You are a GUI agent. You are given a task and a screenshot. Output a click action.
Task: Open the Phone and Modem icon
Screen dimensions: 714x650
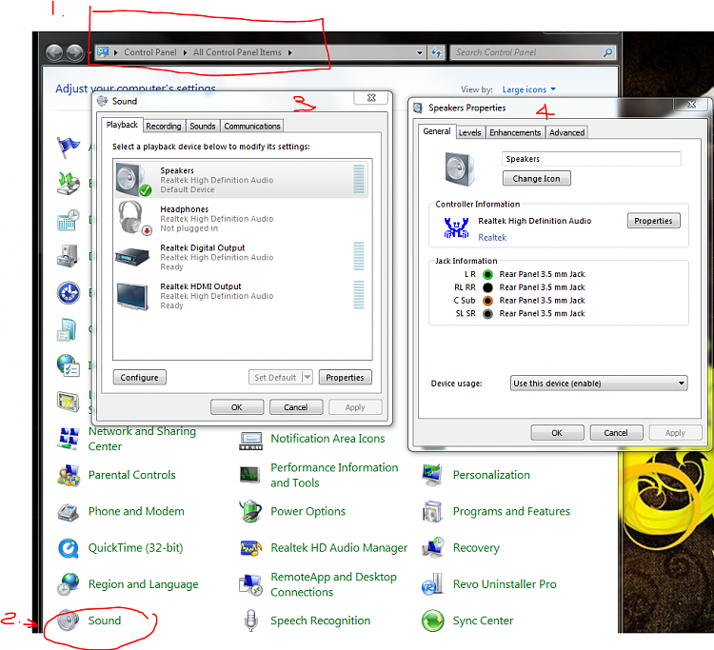click(x=69, y=512)
